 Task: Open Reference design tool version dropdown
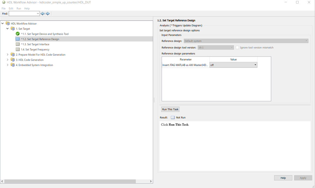[x=216, y=47]
